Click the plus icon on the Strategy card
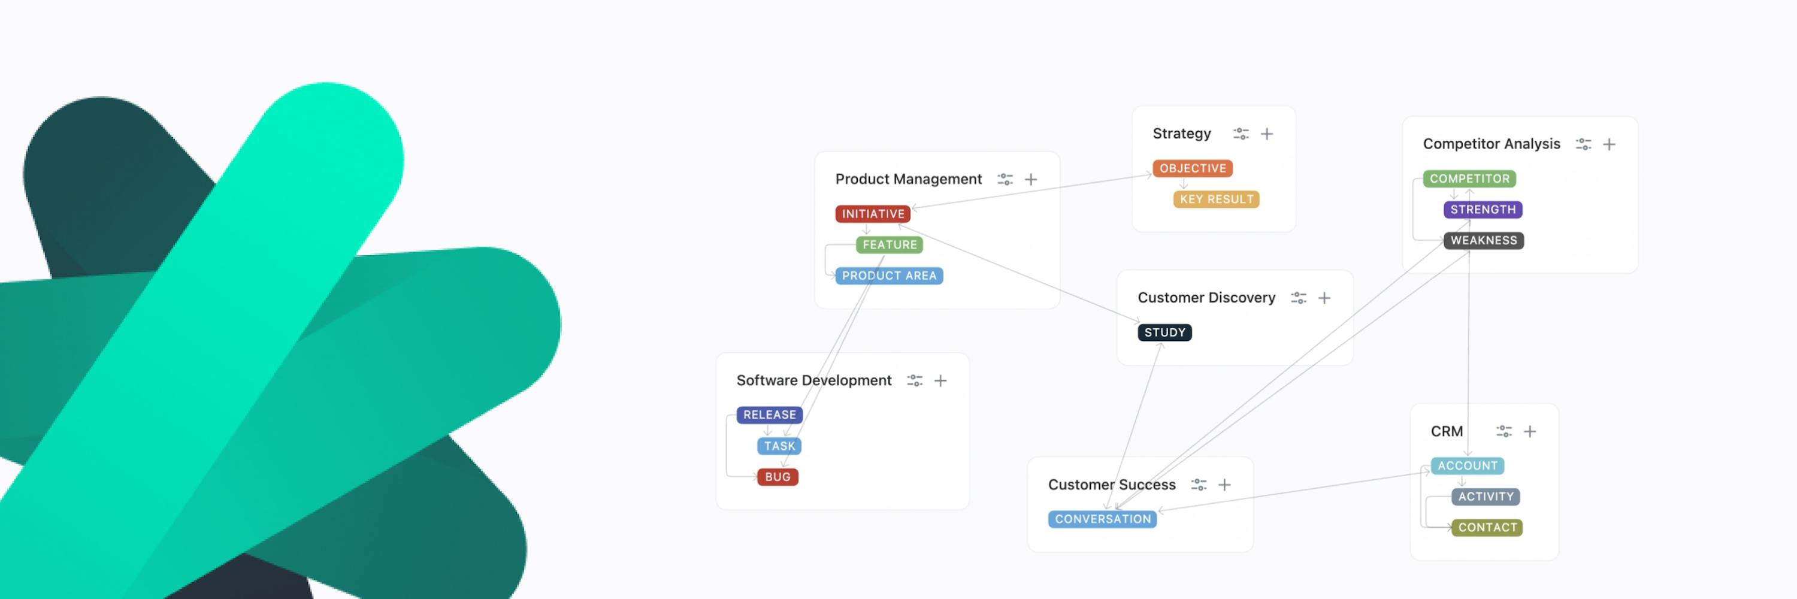The image size is (1797, 599). tap(1268, 134)
